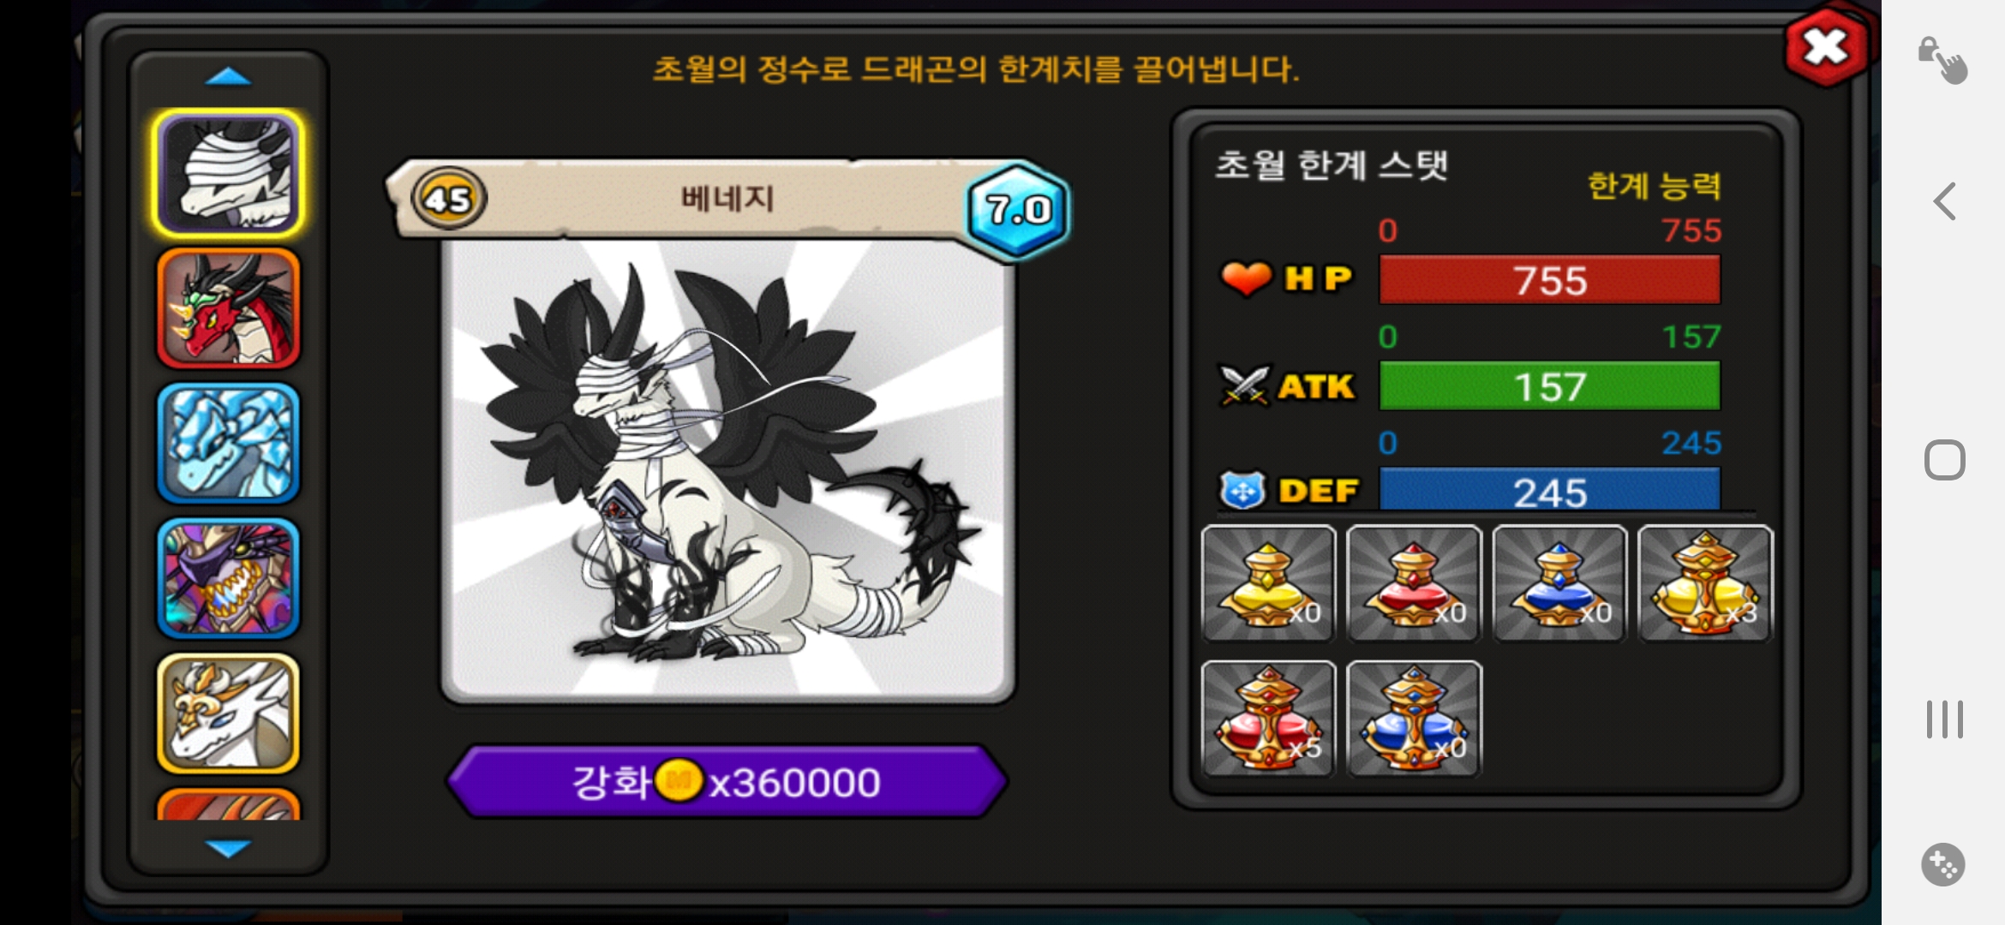Tap the Android back navigation arrow
Image resolution: width=2005 pixels, height=925 pixels.
click(x=1945, y=202)
